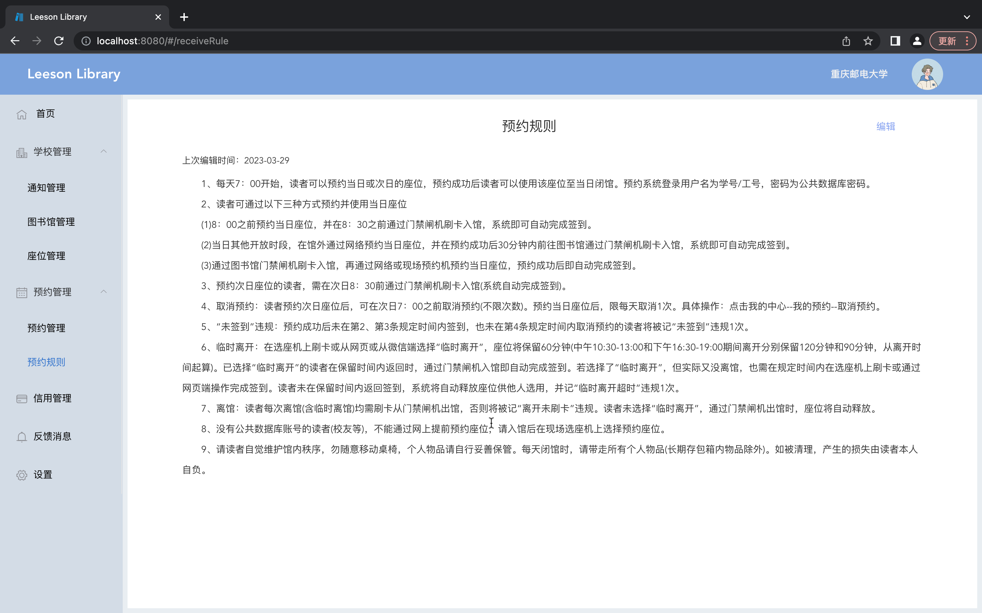Expand the browser toolbar overflow chevron
This screenshot has width=982, height=613.
click(x=967, y=17)
